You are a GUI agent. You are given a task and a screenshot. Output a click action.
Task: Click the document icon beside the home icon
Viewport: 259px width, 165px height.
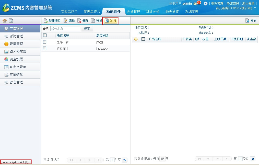pos(11,21)
